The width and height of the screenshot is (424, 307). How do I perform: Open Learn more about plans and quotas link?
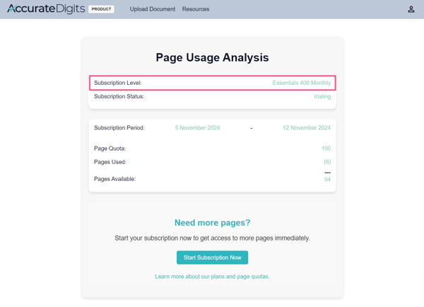pyautogui.click(x=212, y=277)
